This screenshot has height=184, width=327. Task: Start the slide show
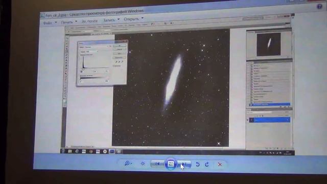point(171,164)
